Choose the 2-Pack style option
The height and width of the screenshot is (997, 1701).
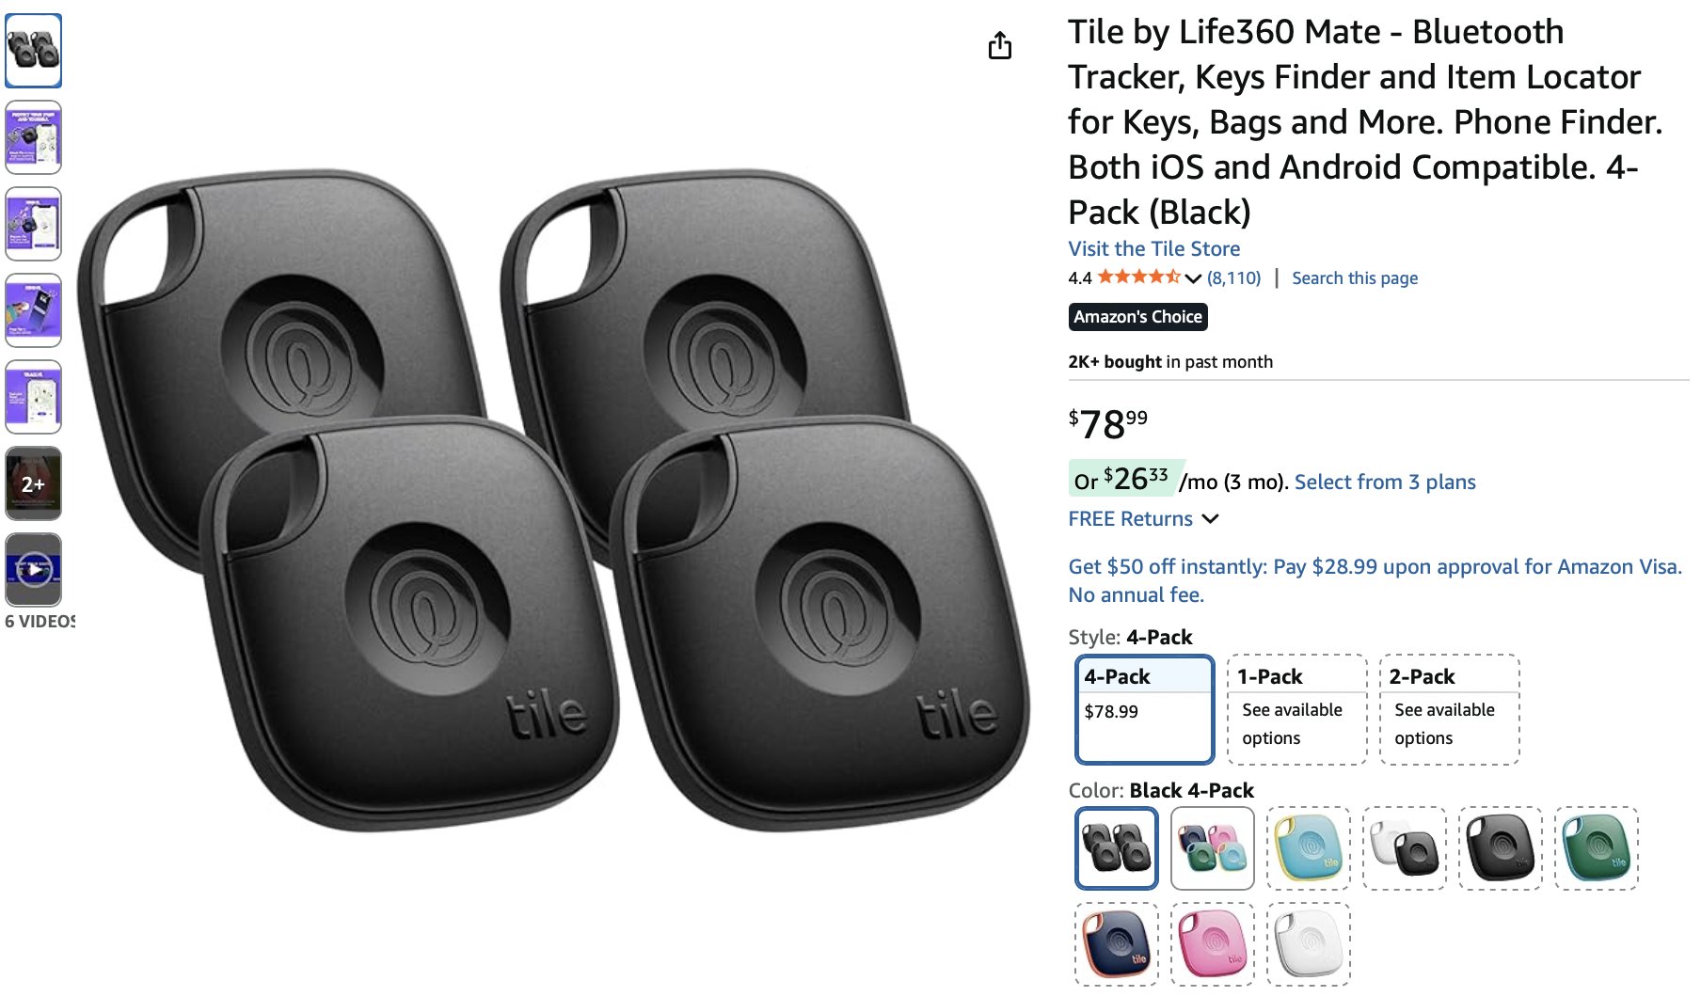(1449, 708)
